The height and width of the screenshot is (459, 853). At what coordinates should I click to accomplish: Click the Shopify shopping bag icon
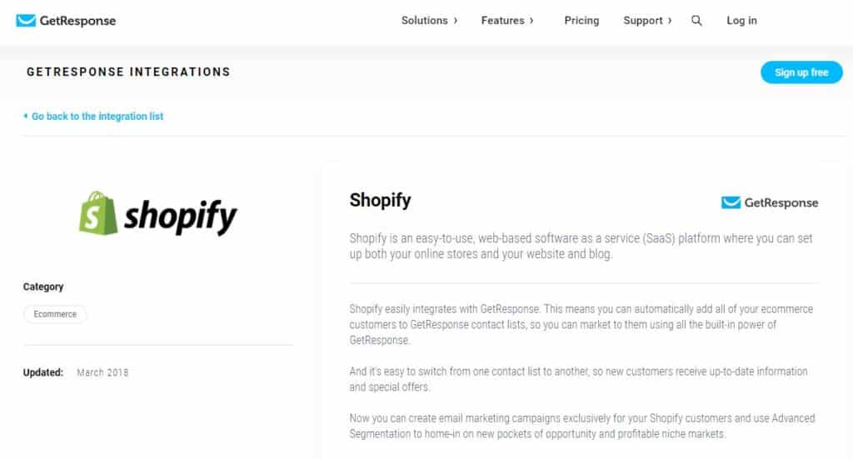point(98,213)
